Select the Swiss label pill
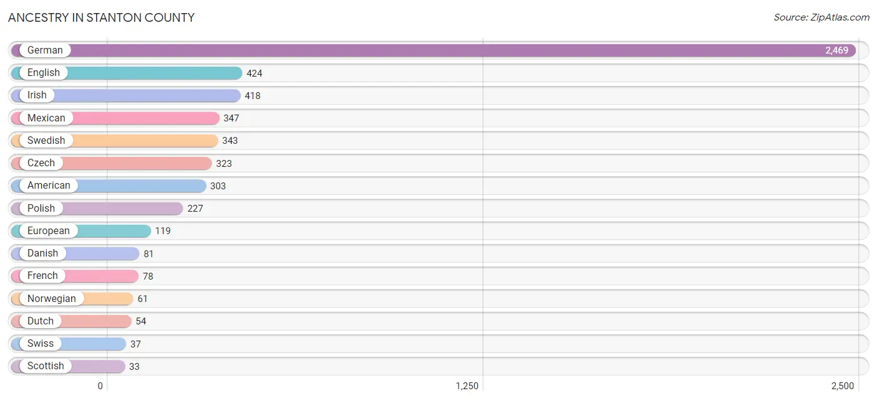The width and height of the screenshot is (877, 401). [41, 344]
